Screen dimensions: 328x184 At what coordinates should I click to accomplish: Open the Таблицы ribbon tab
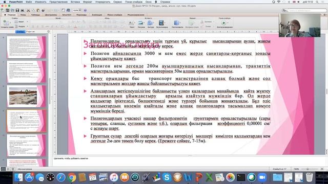[x=35, y=15]
